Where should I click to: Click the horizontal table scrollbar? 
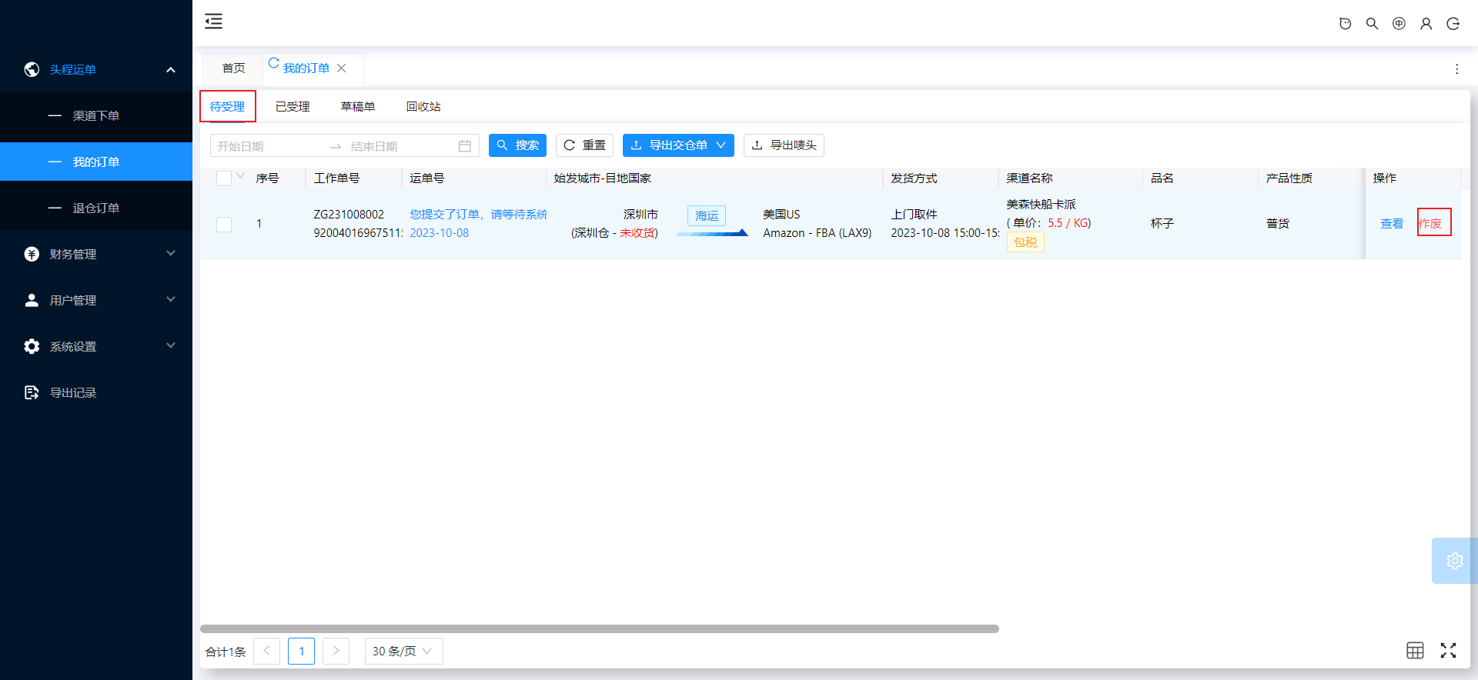pyautogui.click(x=600, y=628)
